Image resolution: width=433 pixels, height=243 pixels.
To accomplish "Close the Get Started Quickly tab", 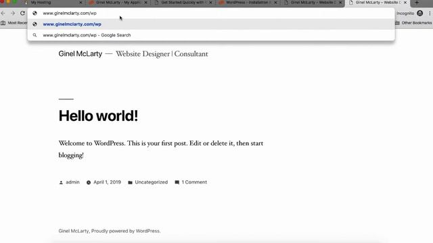I will click(x=210, y=3).
